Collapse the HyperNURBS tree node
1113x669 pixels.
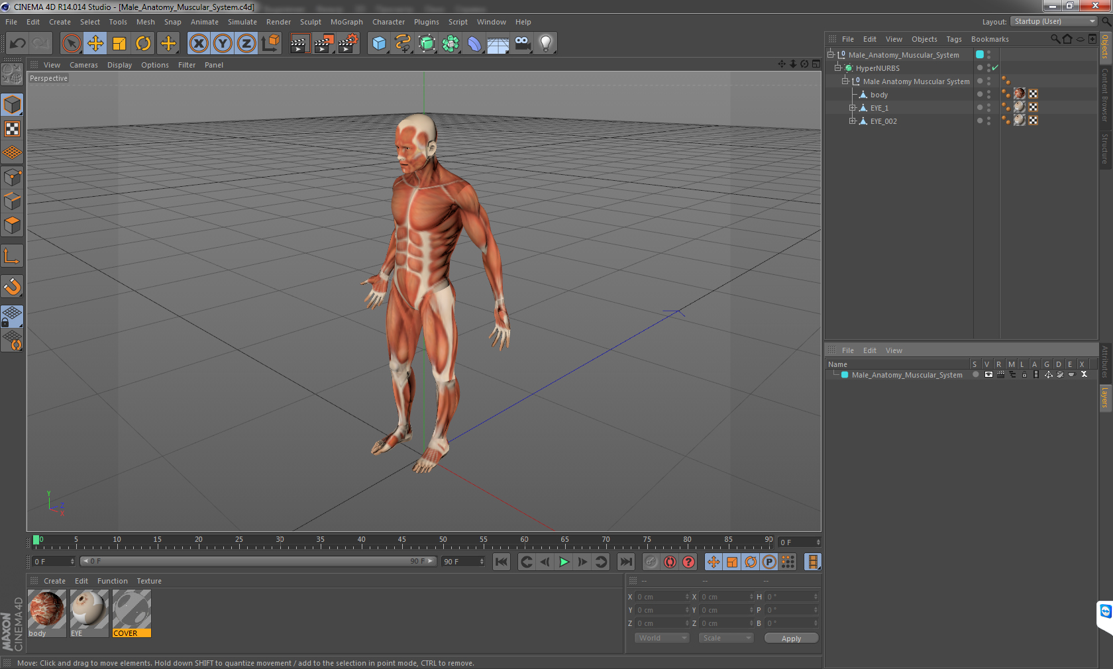(x=838, y=68)
